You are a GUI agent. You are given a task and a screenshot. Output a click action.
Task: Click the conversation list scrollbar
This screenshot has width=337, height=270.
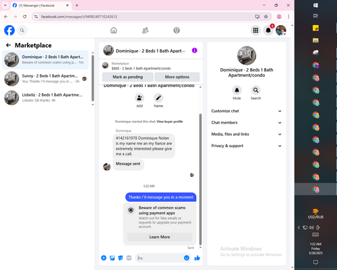tap(92, 78)
